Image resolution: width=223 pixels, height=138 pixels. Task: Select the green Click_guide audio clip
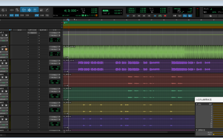coord(143,52)
